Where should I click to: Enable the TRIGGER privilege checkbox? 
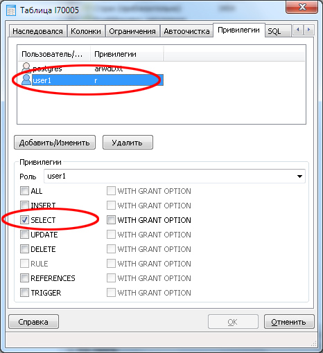coord(24,293)
